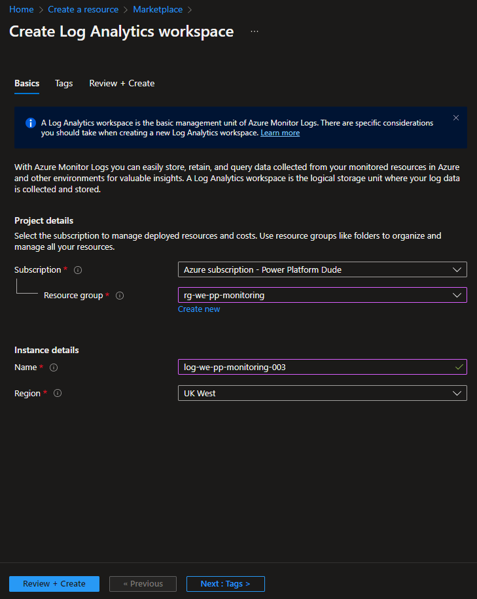The width and height of the screenshot is (477, 599).
Task: Dismiss the blue information banner
Action: tap(456, 118)
